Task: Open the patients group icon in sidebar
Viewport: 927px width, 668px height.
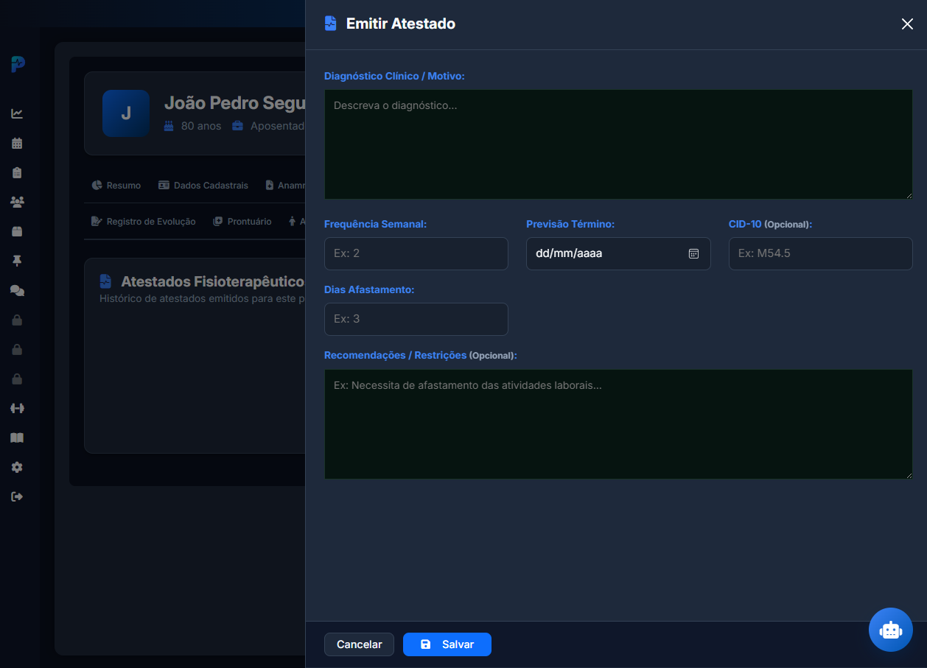Action: point(17,202)
